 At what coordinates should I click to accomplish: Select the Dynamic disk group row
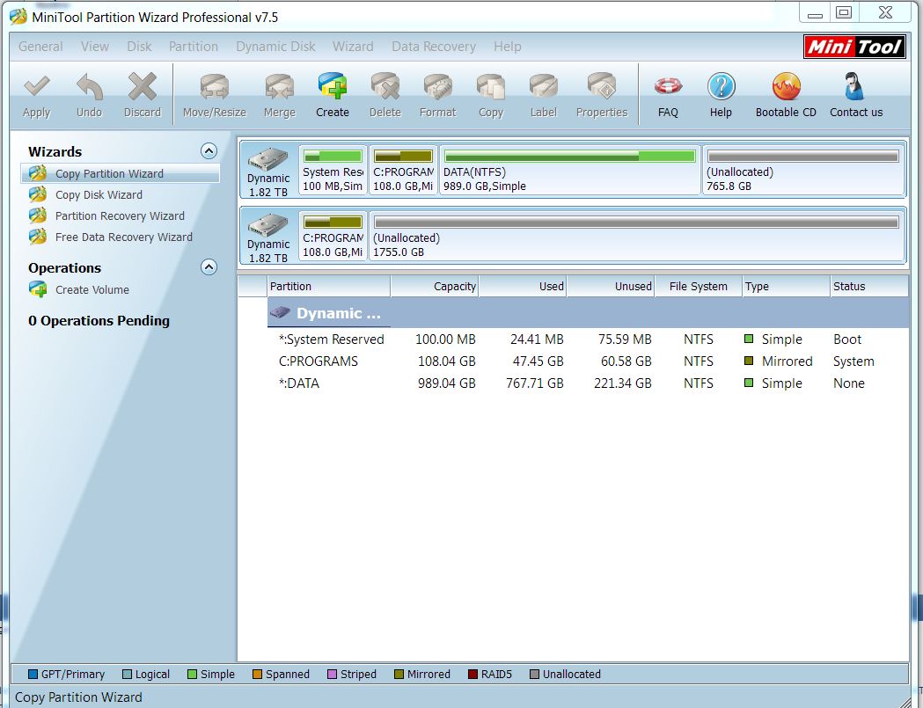point(588,313)
